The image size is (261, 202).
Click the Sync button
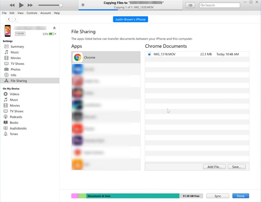[x=218, y=196]
